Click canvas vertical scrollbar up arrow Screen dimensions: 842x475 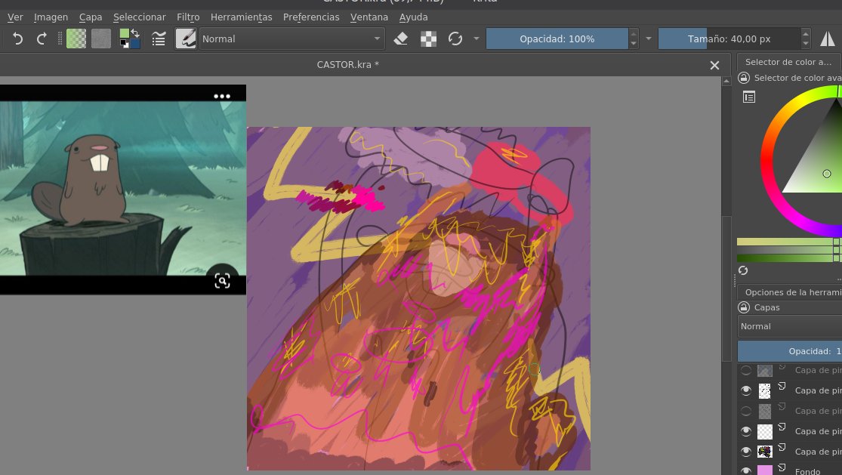(x=726, y=81)
